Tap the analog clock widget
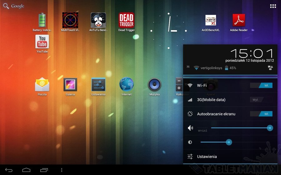281x175 pixels. pyautogui.click(x=169, y=31)
